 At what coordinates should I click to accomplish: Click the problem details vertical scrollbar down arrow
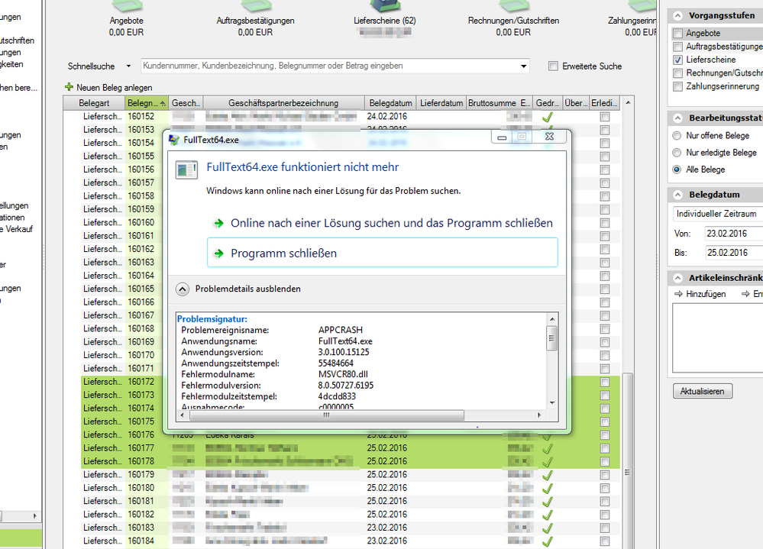(x=551, y=402)
